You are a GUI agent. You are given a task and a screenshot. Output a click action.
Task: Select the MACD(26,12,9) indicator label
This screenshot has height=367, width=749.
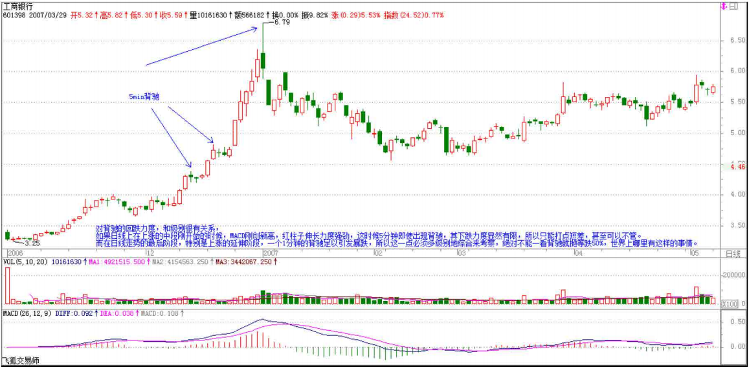coord(27,313)
